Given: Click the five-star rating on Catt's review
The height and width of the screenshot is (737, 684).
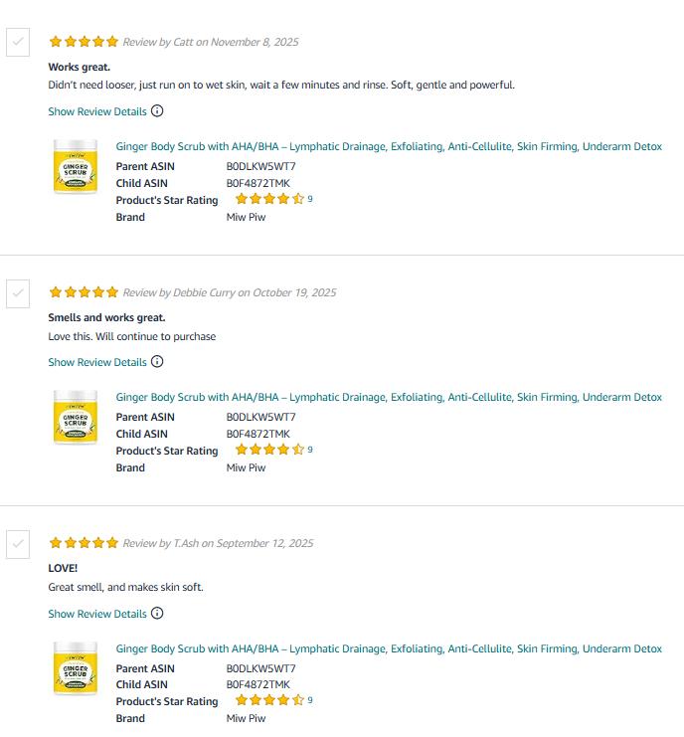Looking at the screenshot, I should (84, 42).
